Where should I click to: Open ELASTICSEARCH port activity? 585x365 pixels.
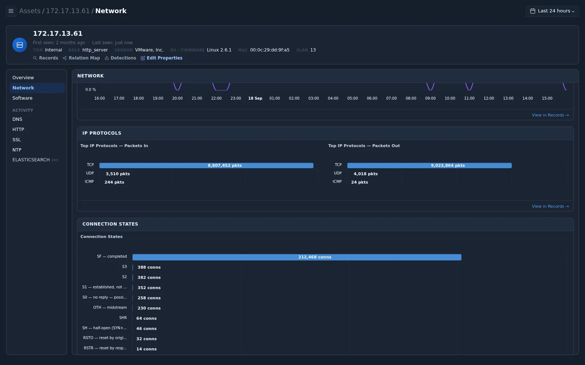click(37, 160)
